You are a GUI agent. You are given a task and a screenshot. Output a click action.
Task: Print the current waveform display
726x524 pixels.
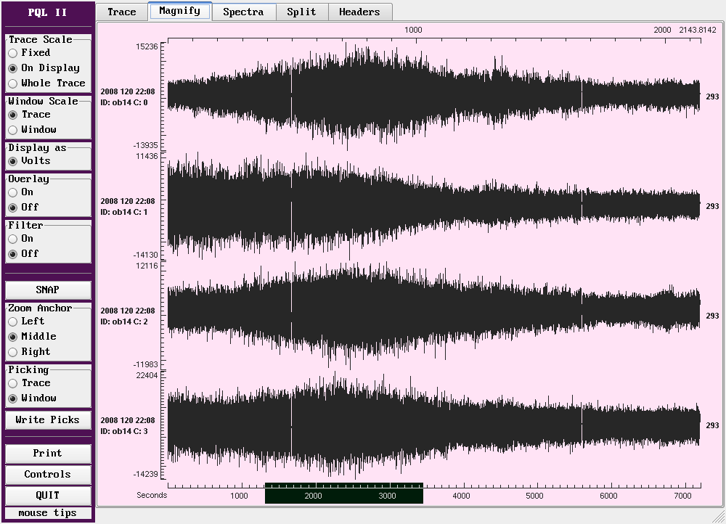(48, 453)
